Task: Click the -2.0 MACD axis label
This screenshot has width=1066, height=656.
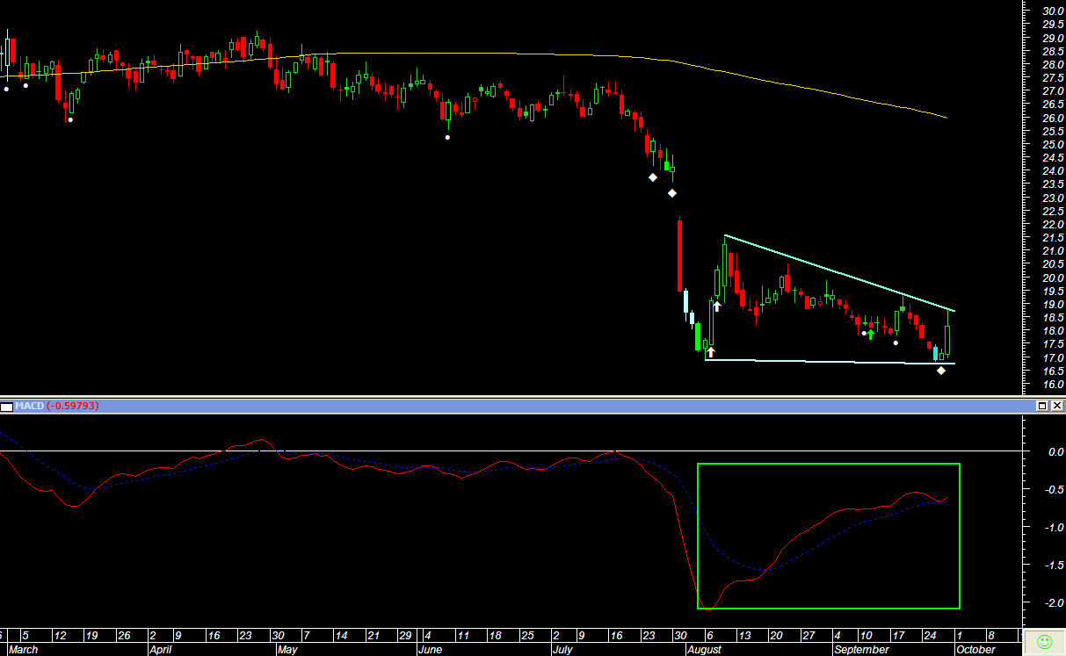Action: (x=1054, y=602)
